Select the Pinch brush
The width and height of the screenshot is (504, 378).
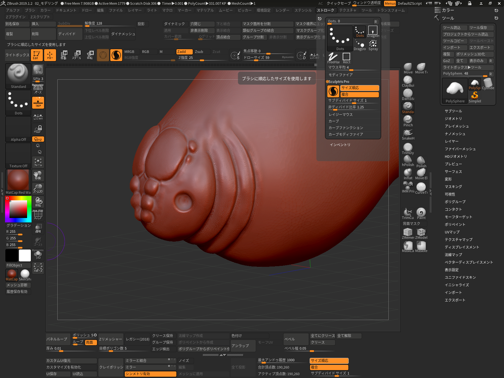[408, 121]
